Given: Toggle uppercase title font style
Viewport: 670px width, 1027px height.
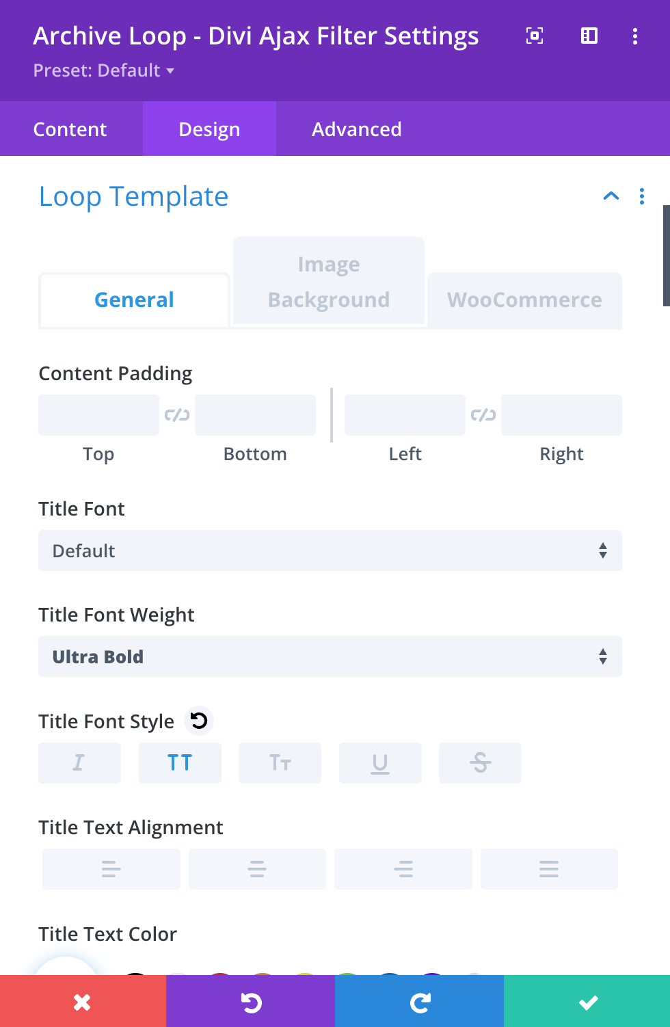Looking at the screenshot, I should tap(180, 763).
